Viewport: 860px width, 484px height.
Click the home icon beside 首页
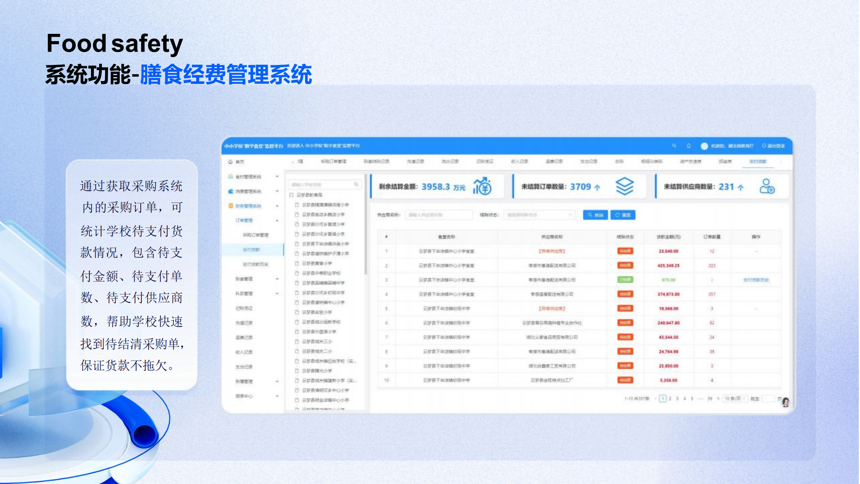[230, 162]
